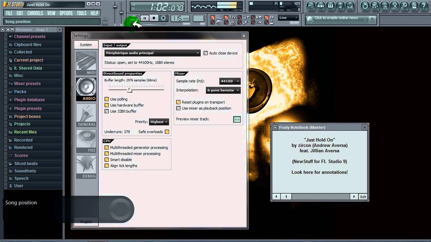The image size is (431, 242).
Task: Pause playback with the pause button
Action: point(145,18)
